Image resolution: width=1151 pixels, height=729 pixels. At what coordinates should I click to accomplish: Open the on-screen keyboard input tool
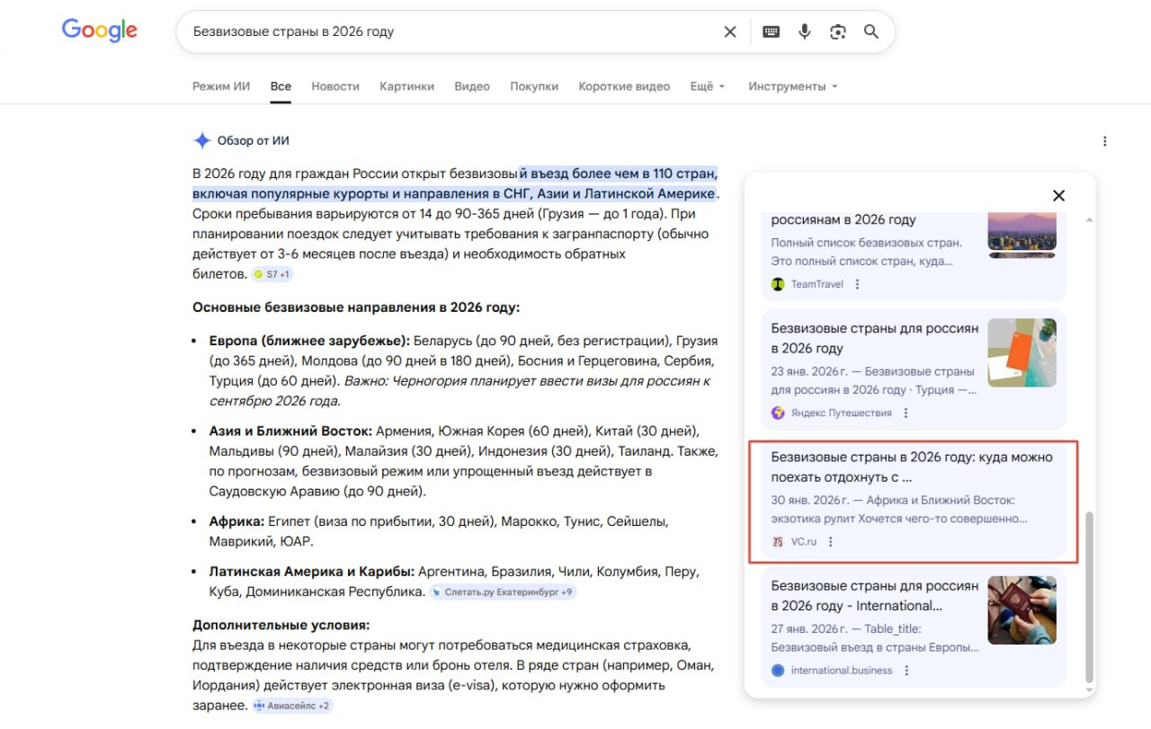(771, 32)
